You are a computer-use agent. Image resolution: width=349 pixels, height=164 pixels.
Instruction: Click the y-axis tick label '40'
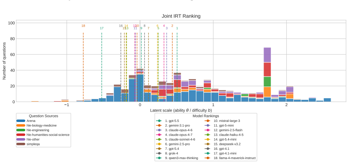[13, 70]
